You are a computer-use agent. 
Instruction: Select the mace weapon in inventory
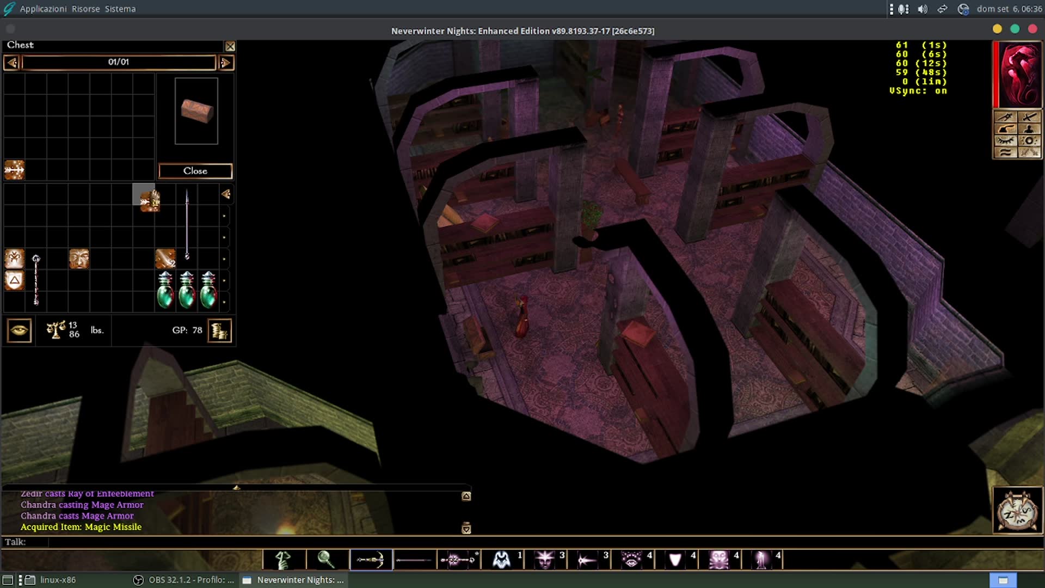(x=36, y=280)
